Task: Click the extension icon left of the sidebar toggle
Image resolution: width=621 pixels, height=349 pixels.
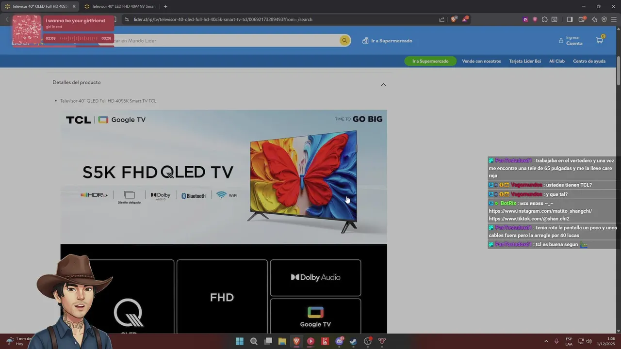Action: coord(555,19)
